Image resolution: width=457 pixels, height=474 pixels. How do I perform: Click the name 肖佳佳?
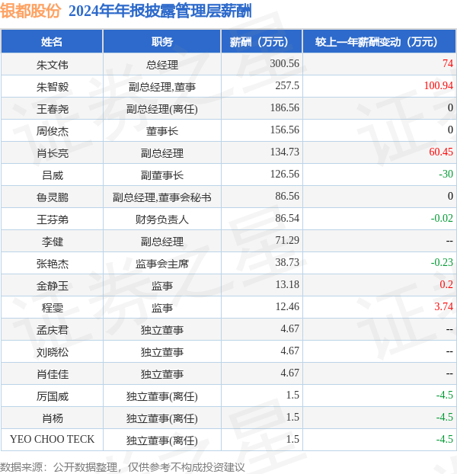point(53,374)
